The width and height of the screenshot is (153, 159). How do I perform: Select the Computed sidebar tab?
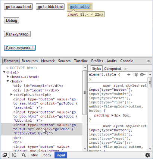[x=113, y=69]
